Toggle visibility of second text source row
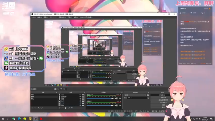Image resolution: width=215 pixels, height=121 pixels. pyautogui.click(x=80, y=97)
